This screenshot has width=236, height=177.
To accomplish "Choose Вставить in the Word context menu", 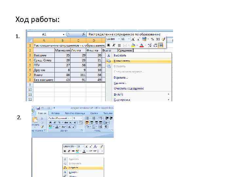I will pyautogui.click(x=83, y=168).
